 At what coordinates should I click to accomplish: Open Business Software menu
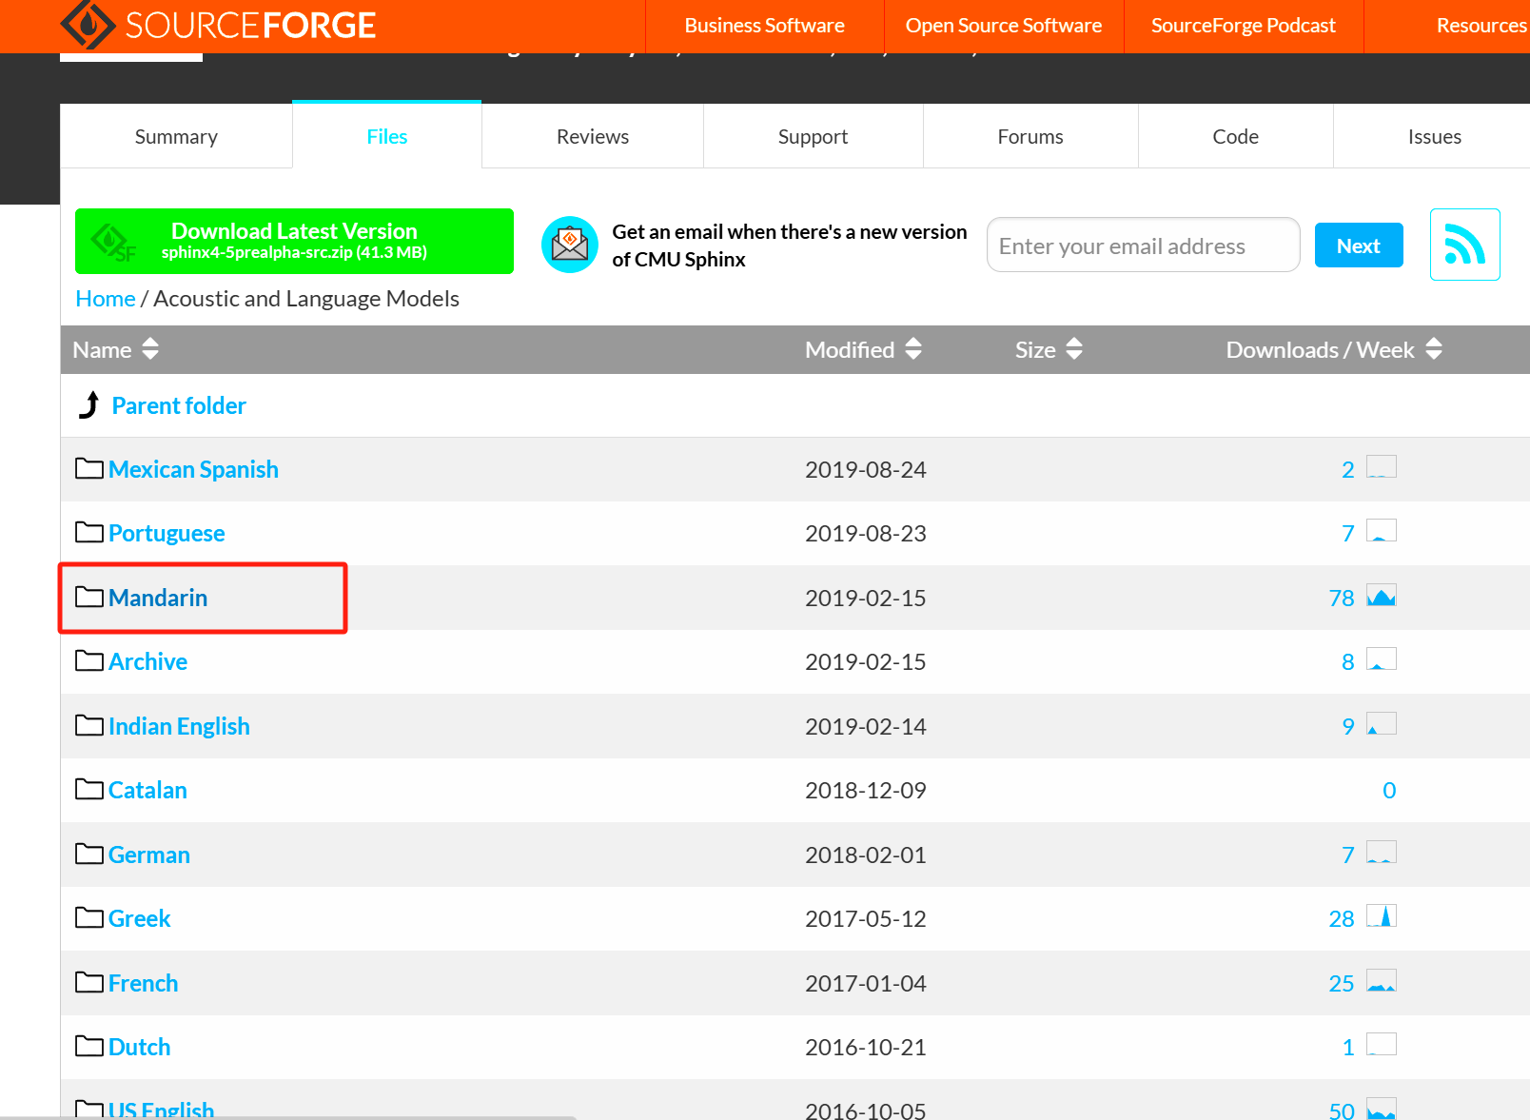pos(764,26)
